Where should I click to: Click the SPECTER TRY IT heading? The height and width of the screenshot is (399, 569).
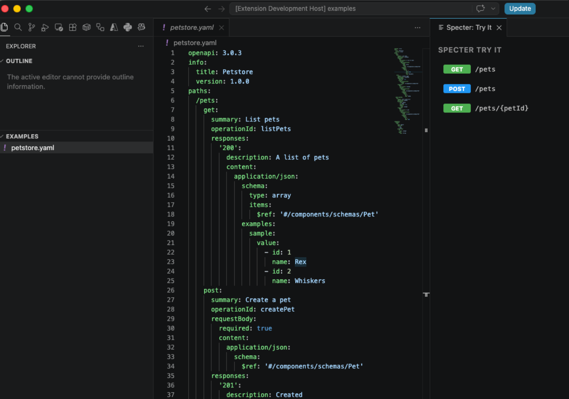point(470,50)
